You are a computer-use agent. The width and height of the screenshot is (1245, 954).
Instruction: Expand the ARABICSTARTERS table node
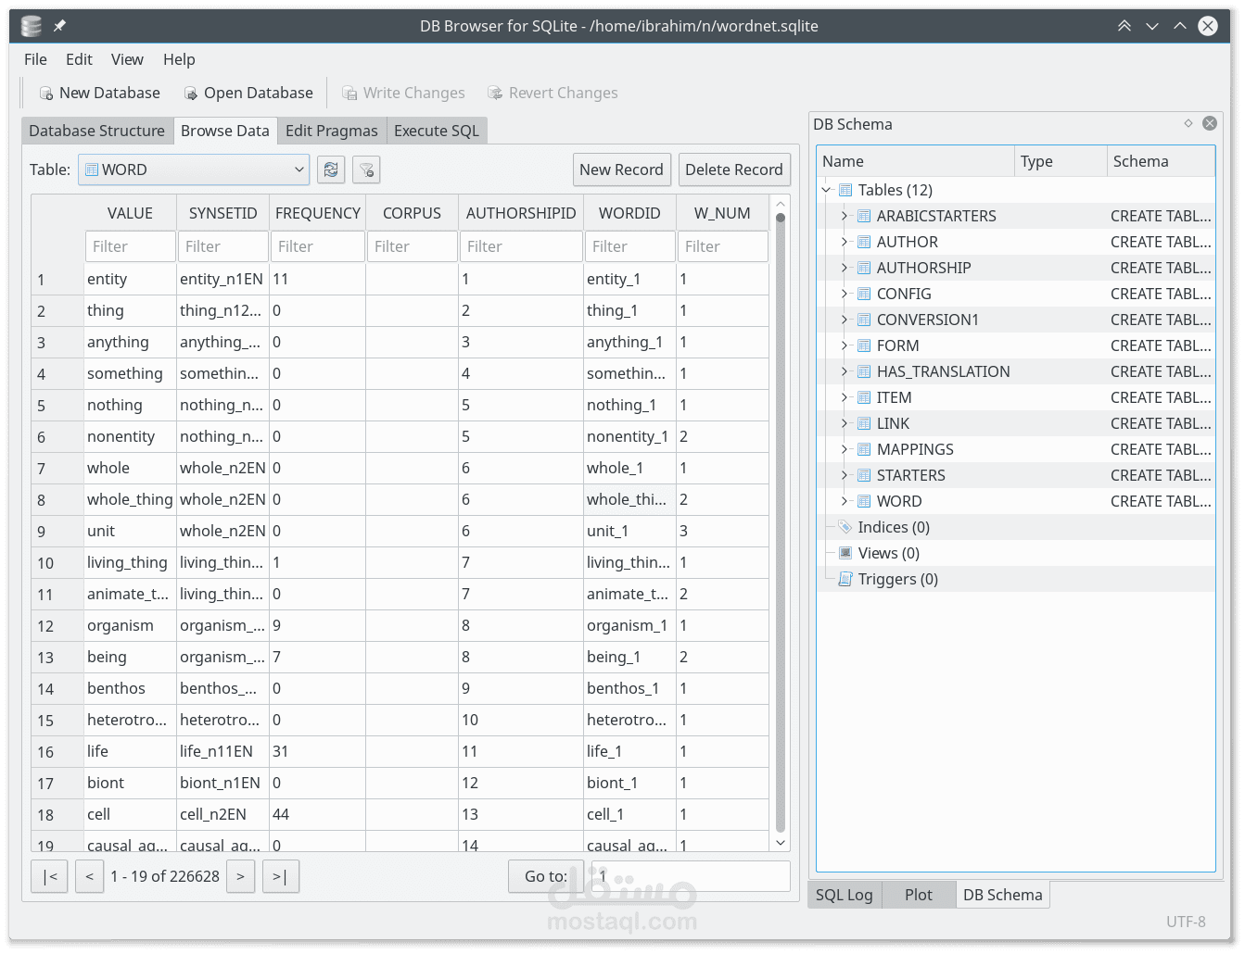coord(845,216)
